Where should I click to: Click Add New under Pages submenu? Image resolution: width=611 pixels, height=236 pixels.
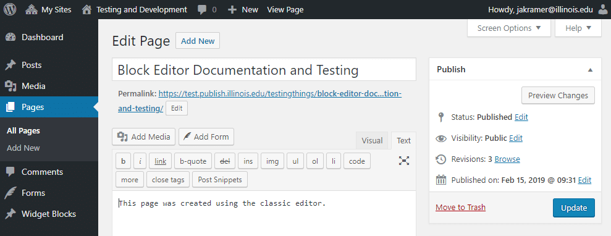[x=23, y=148]
